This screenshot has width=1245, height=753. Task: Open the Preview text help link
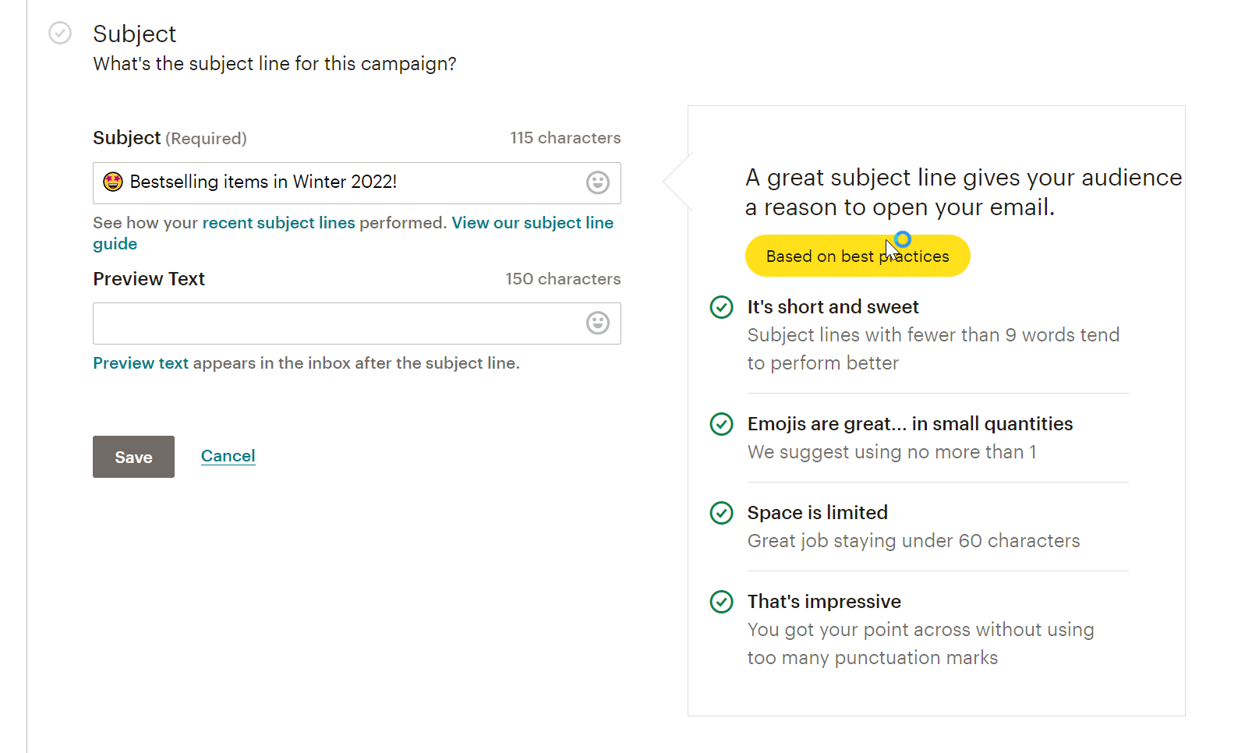coord(140,363)
